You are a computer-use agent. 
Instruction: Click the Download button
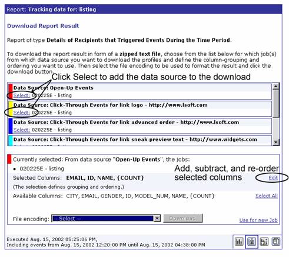(182, 218)
